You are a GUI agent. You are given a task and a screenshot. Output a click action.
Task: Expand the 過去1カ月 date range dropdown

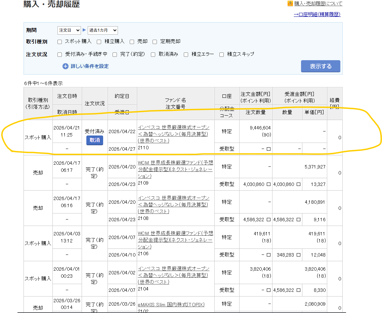tap(102, 30)
